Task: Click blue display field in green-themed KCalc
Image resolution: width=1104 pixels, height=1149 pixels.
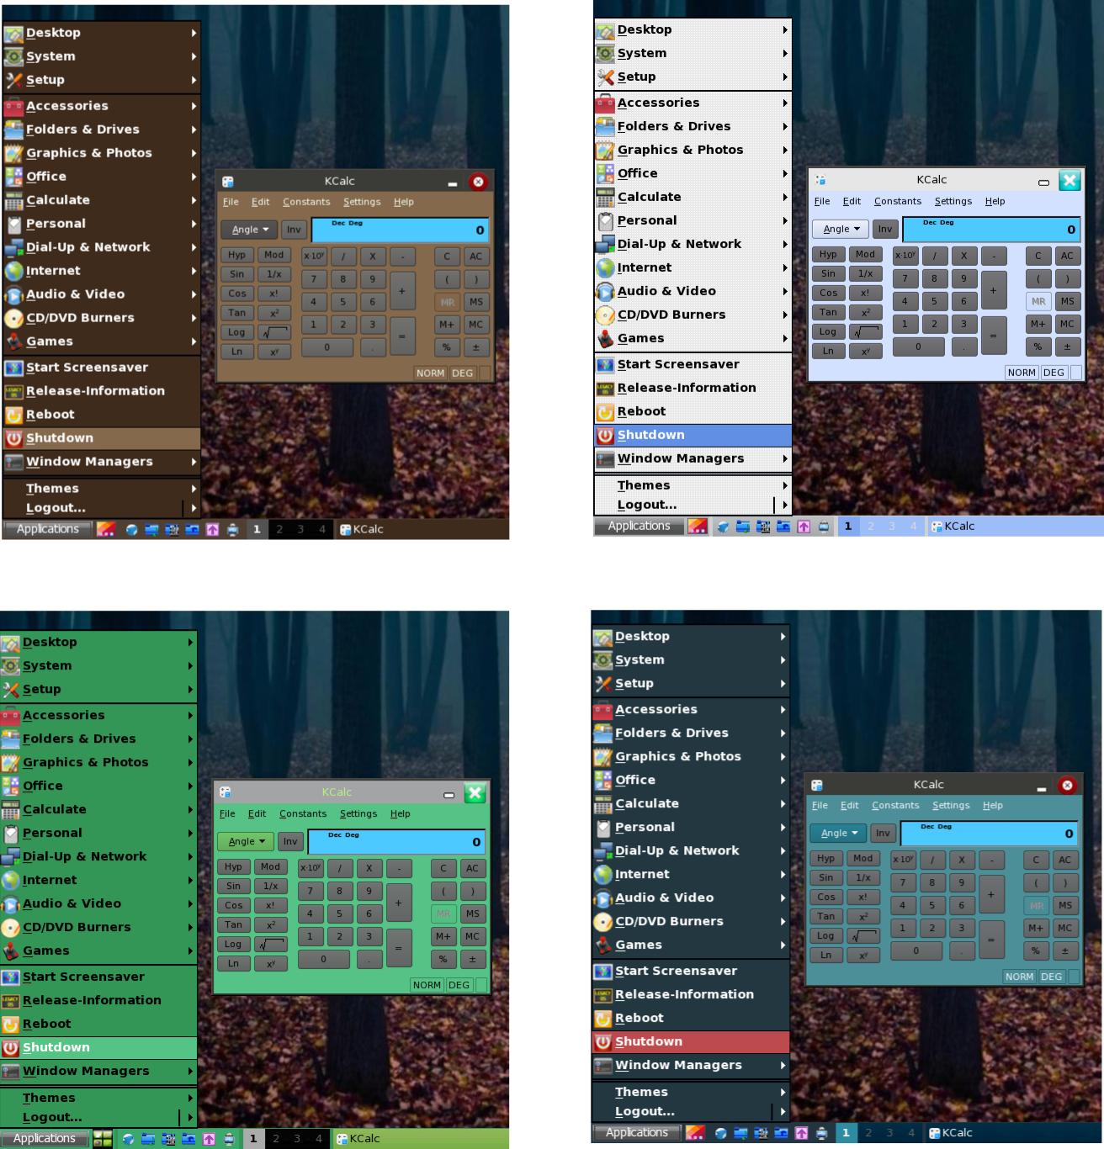Action: tap(396, 842)
